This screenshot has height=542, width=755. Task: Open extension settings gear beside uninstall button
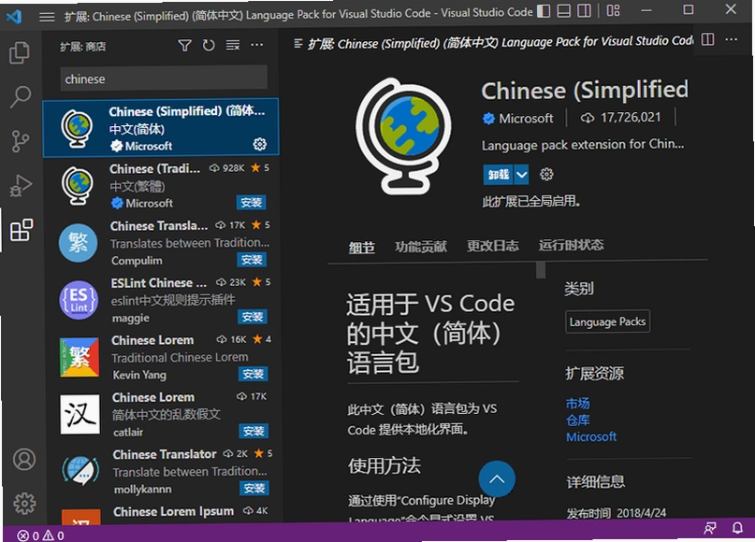546,174
